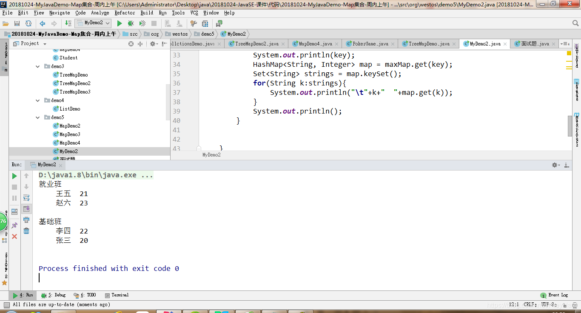This screenshot has width=581, height=313.
Task: Rerun MyDemo2 in the Run panel
Action: coord(14,176)
